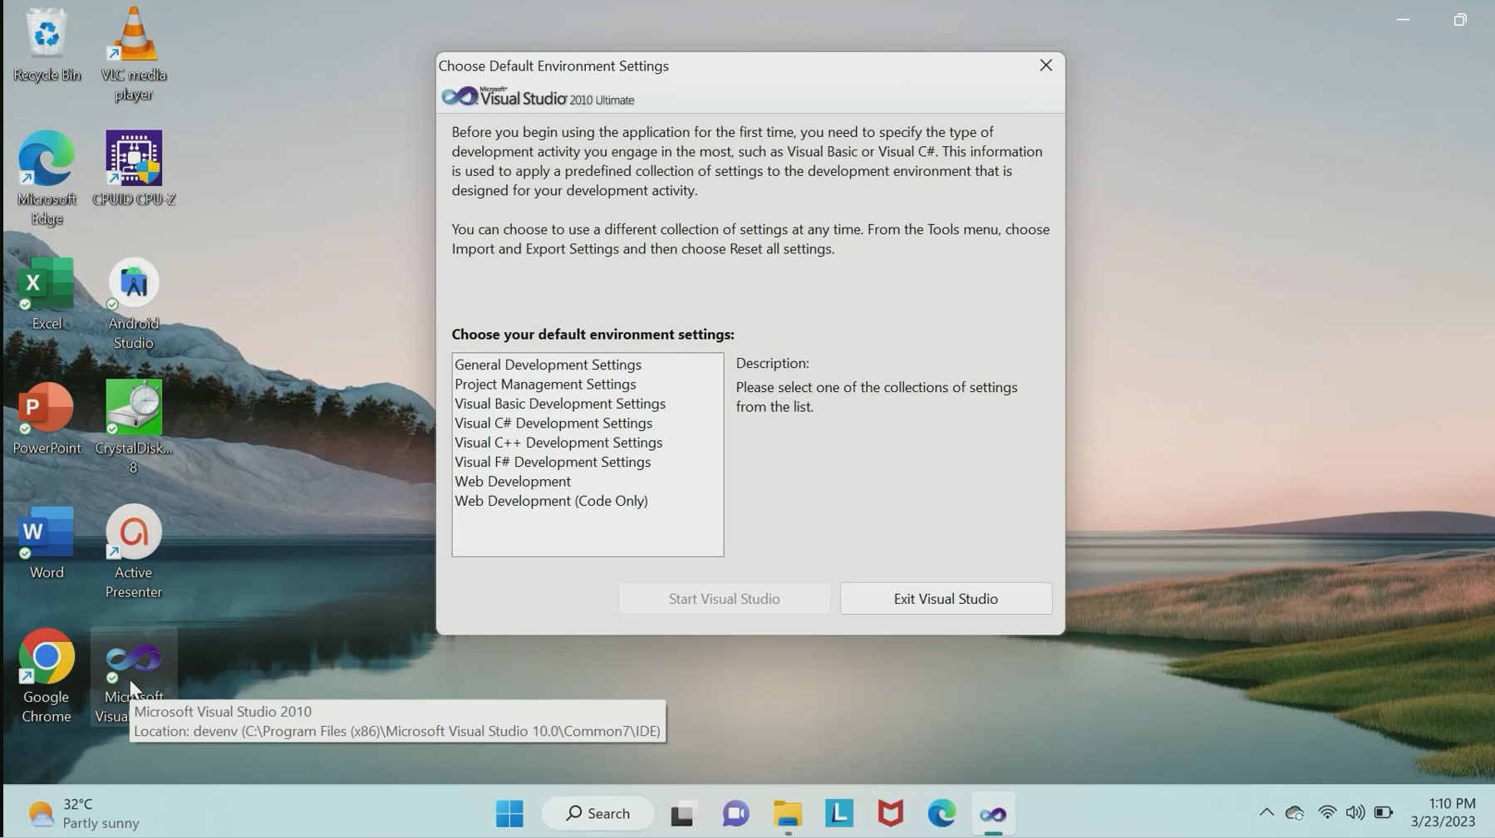
Task: Click the Visual Studio taskbar icon
Action: tap(993, 814)
